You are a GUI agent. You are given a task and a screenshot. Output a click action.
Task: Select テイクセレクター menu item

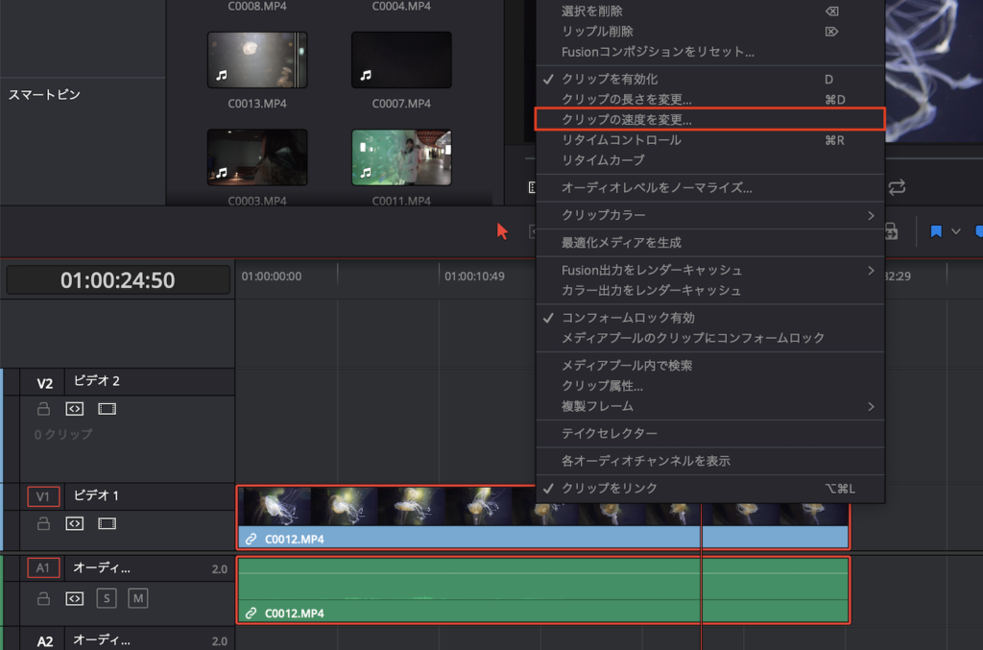point(709,433)
